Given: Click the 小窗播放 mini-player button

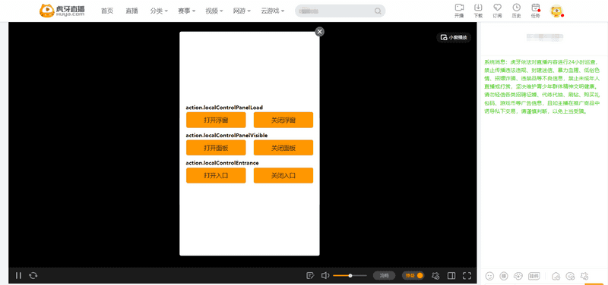Looking at the screenshot, I should (x=454, y=37).
